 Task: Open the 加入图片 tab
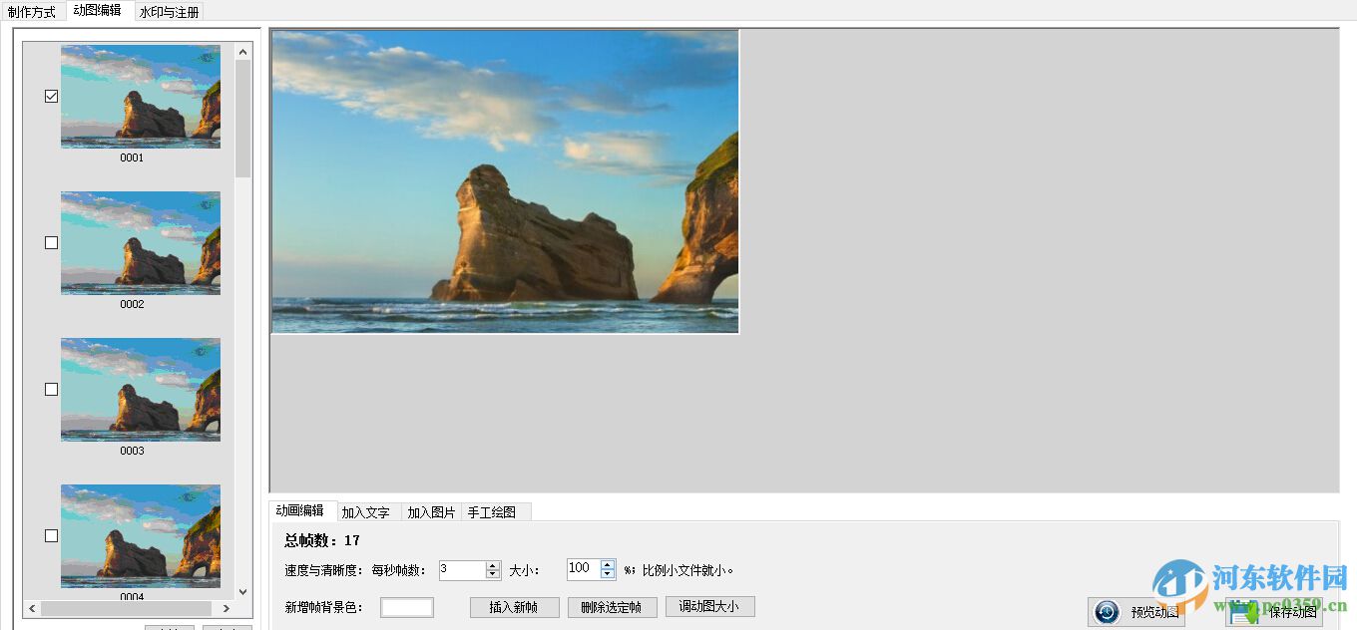click(x=433, y=510)
